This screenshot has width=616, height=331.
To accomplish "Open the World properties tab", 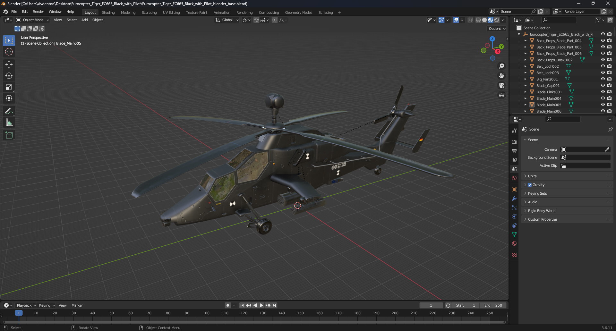I will point(514,178).
